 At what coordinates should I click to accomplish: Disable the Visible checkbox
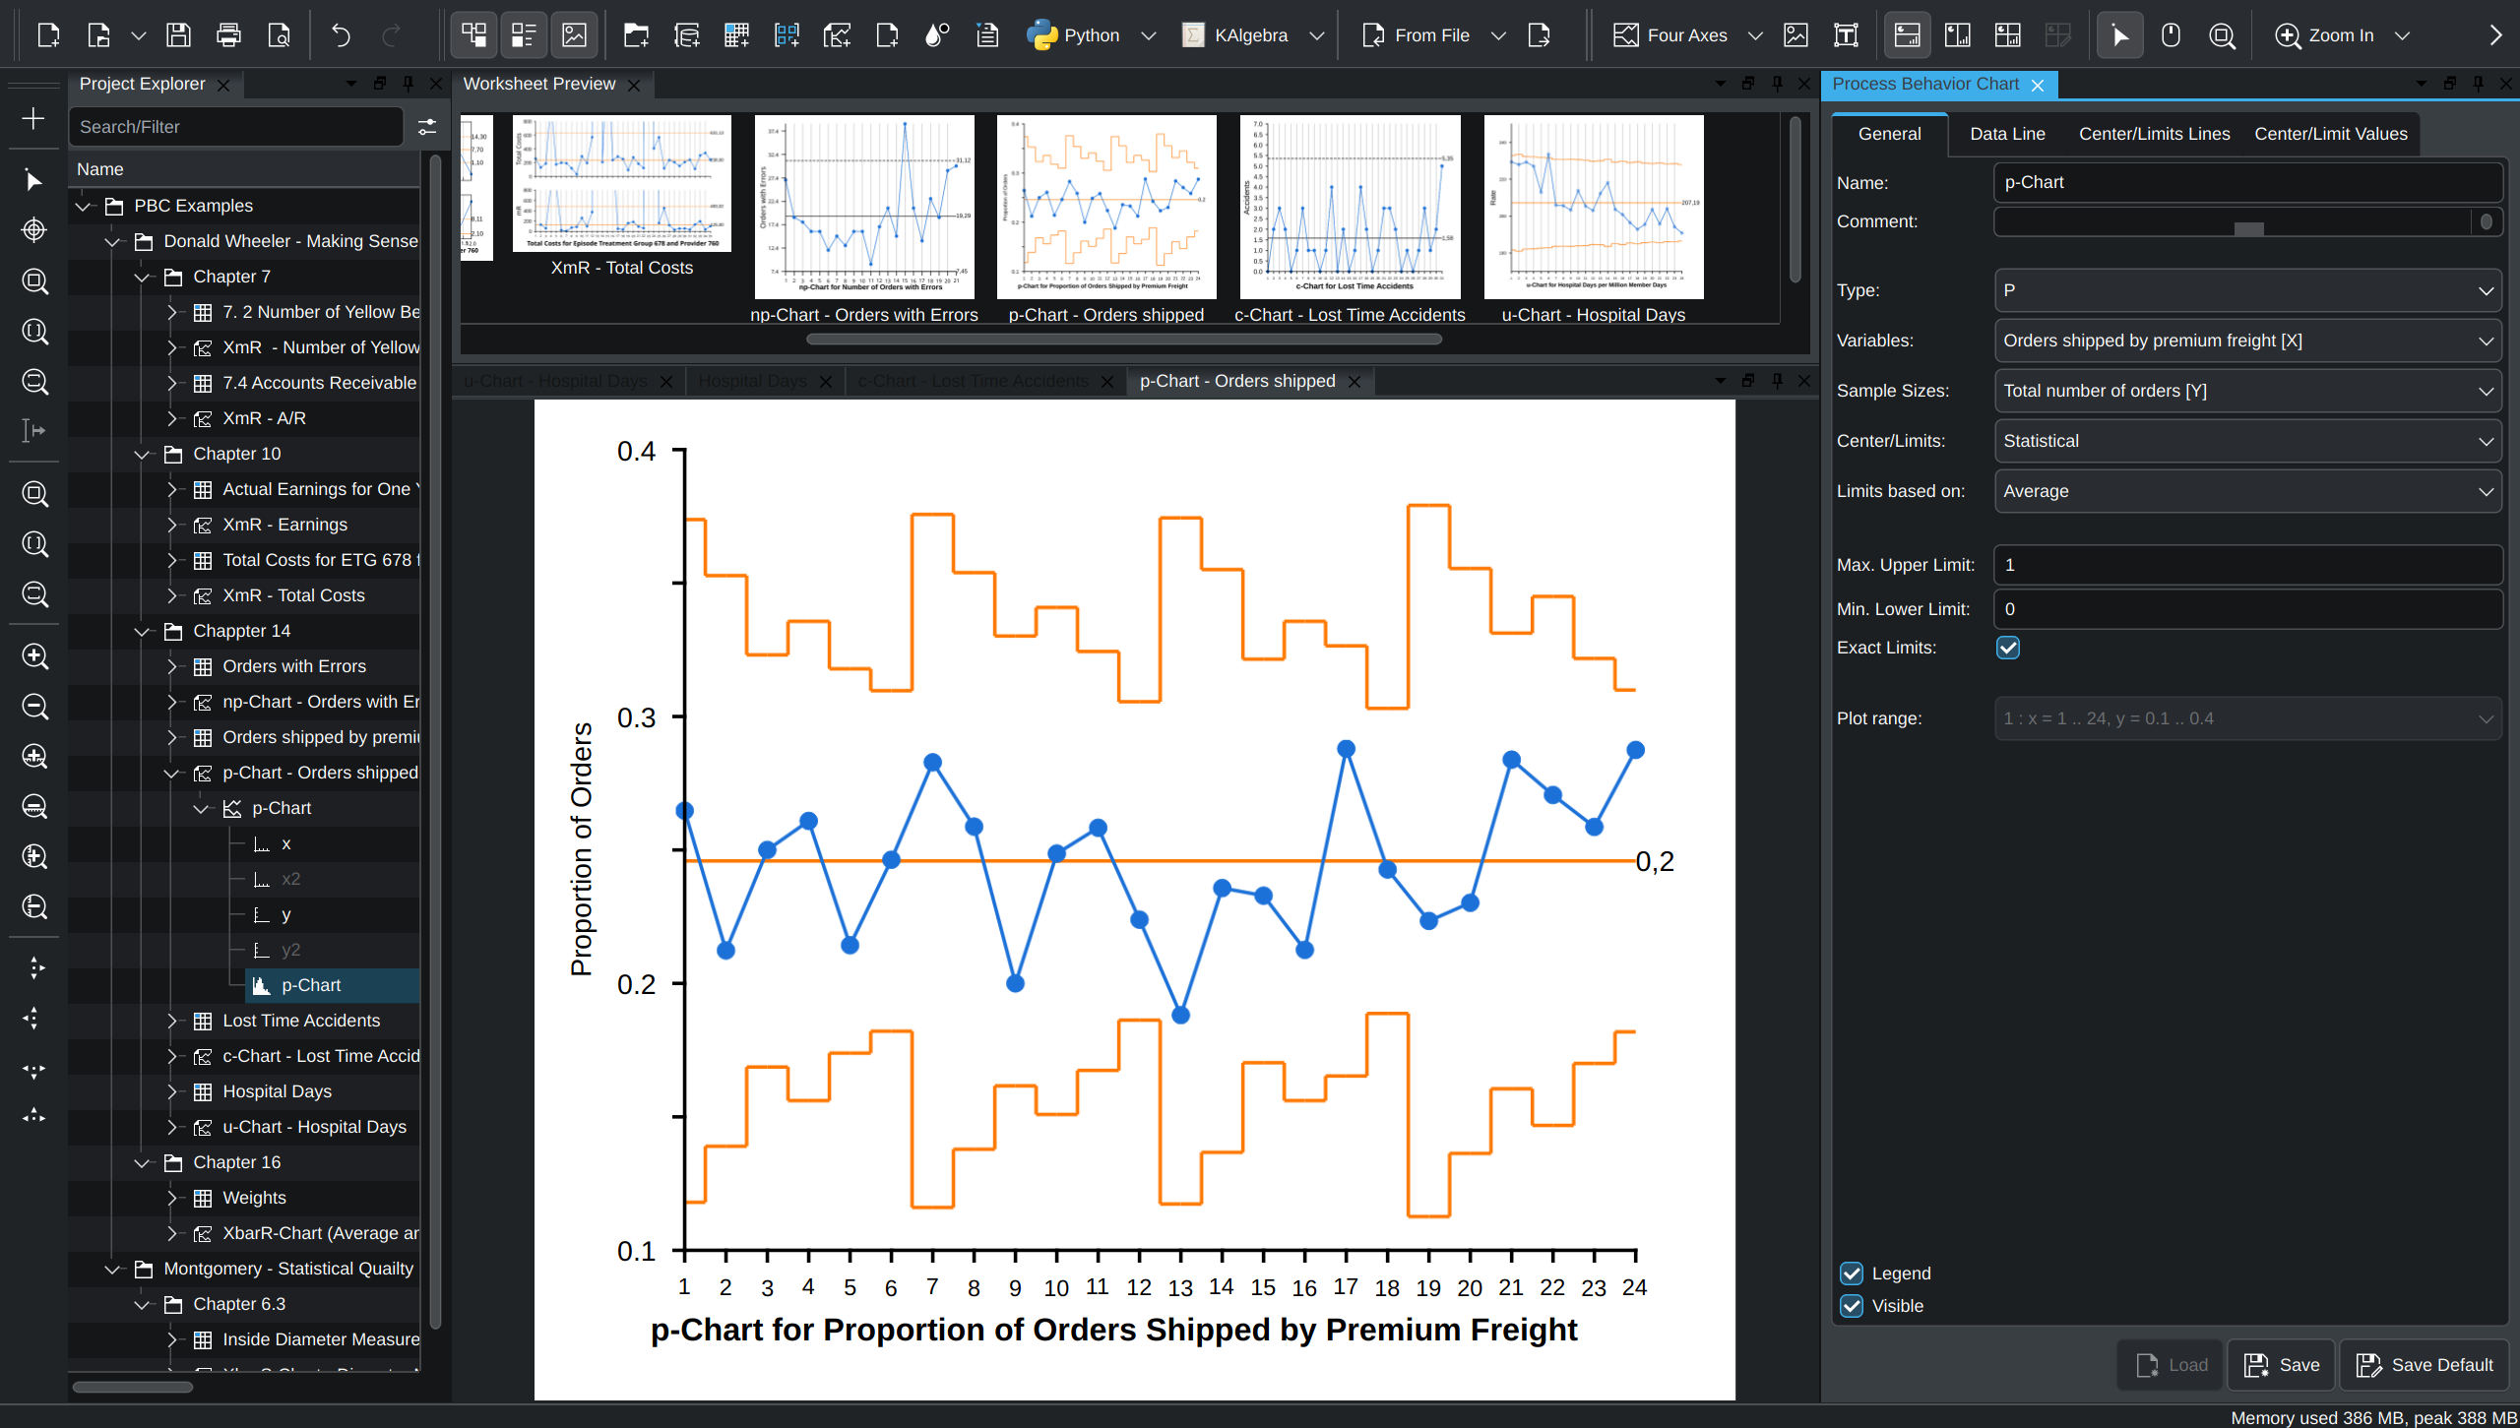1852,1306
